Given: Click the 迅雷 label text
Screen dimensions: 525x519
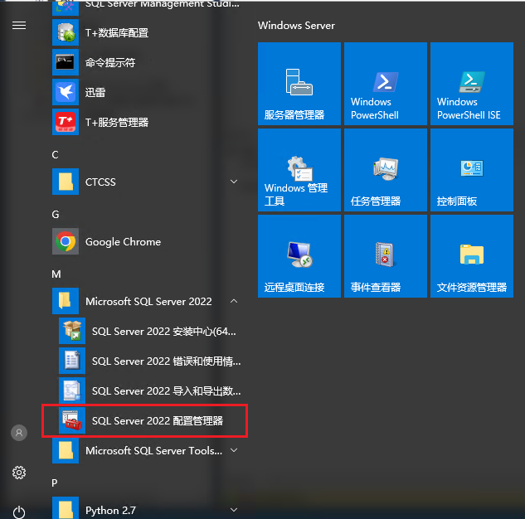Looking at the screenshot, I should pyautogui.click(x=95, y=92).
